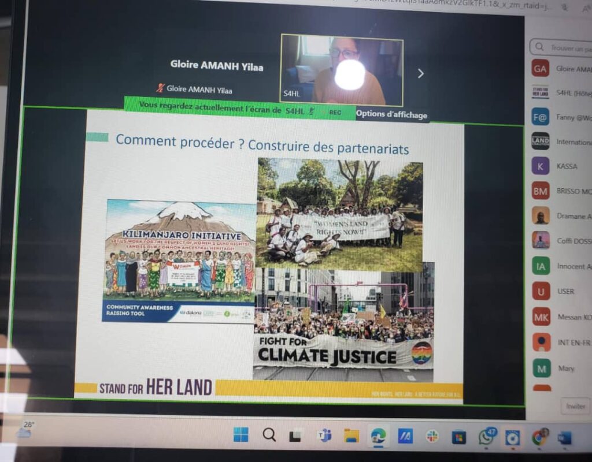Select the S4HL host logo avatar
Screen dimensions: 592x462
(x=541, y=92)
